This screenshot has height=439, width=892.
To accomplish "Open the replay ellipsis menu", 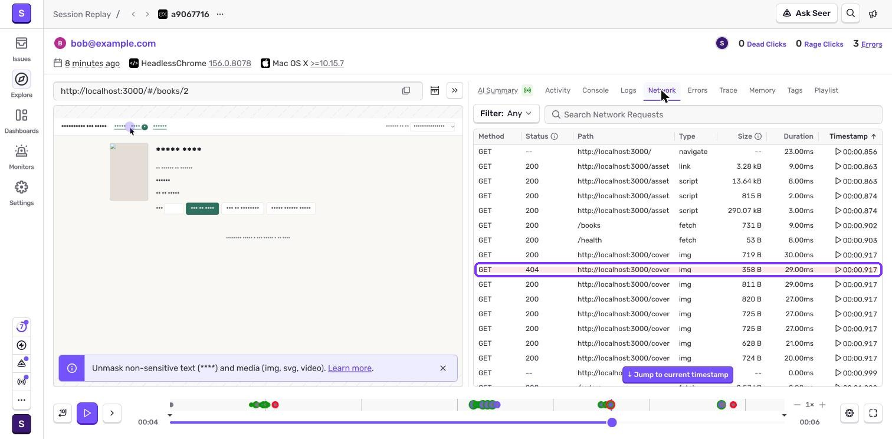I will tap(220, 14).
